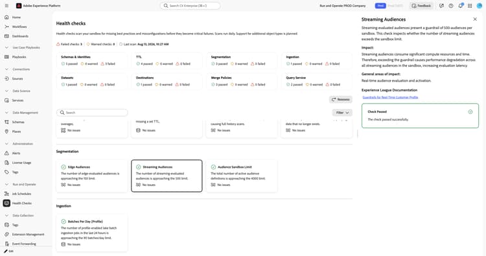This screenshot has height=256, width=486.
Task: Open the user profile avatar
Action: point(479,6)
